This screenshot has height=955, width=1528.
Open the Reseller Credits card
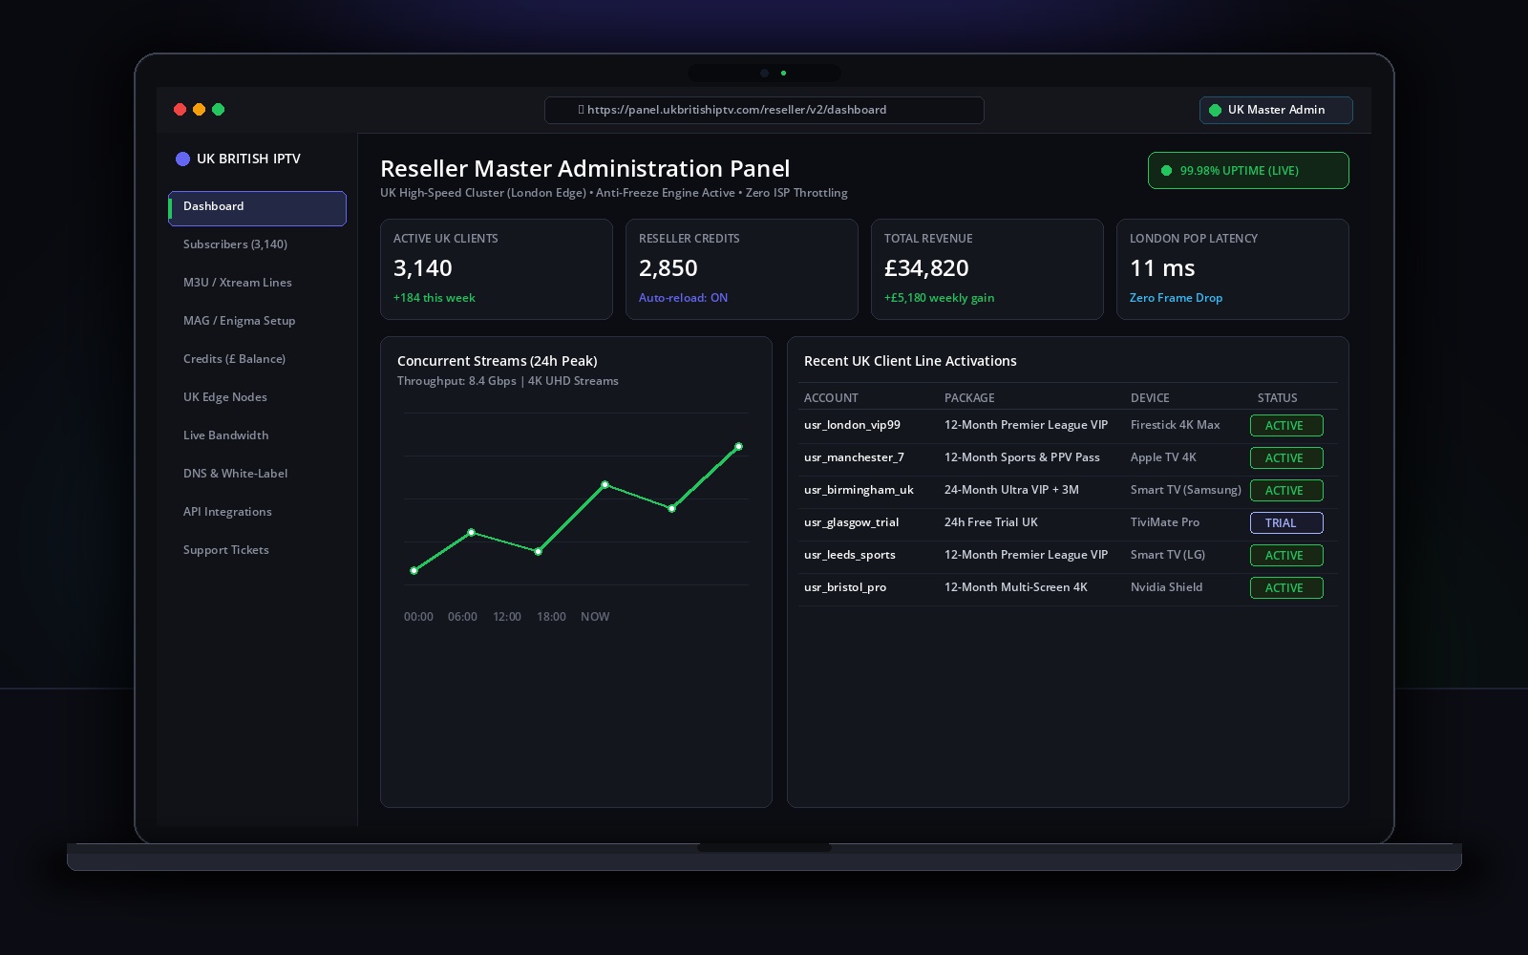click(742, 269)
